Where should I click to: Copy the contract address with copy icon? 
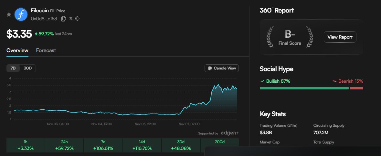coord(63,19)
